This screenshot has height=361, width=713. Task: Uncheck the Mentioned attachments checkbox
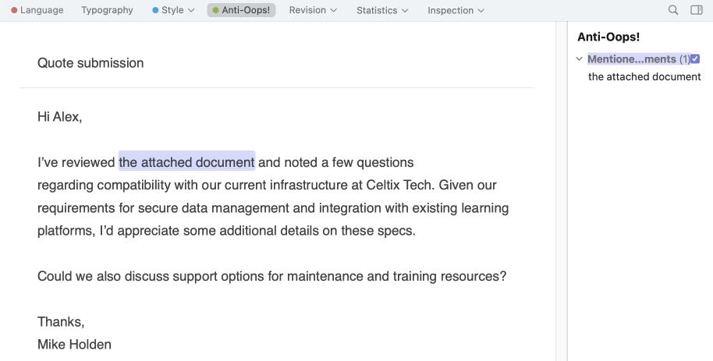click(x=695, y=58)
